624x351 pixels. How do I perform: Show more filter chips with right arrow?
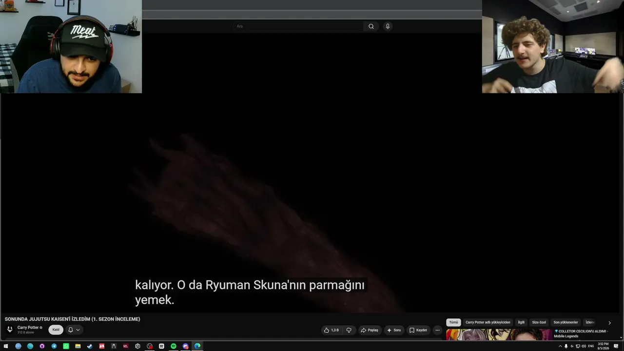point(609,323)
